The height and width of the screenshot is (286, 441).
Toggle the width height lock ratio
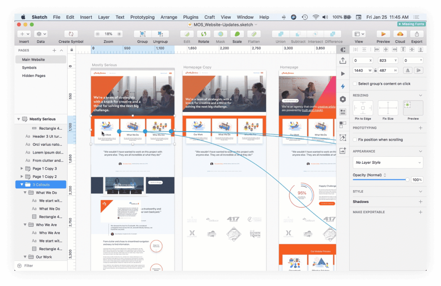375,70
